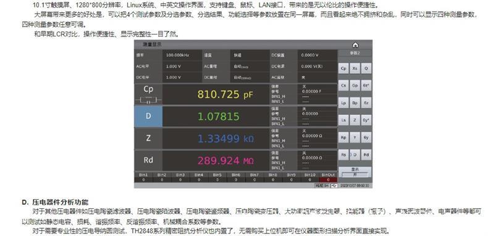This screenshot has width=488, height=236.
Task: Choose the Rd parameter button in keypad
Action: [x=366, y=155]
